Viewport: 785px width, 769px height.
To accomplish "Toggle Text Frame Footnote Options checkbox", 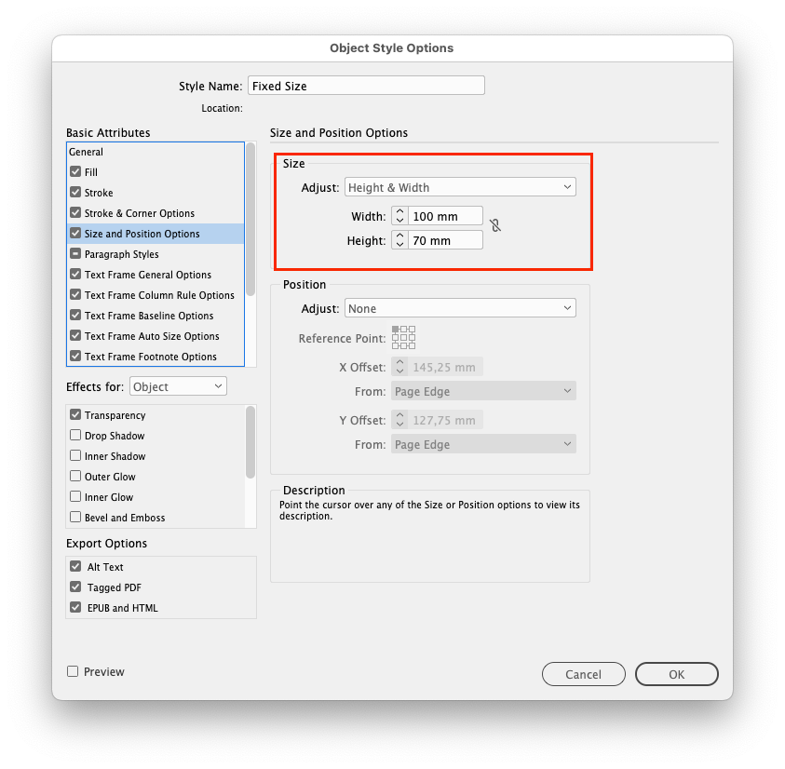I will (75, 357).
